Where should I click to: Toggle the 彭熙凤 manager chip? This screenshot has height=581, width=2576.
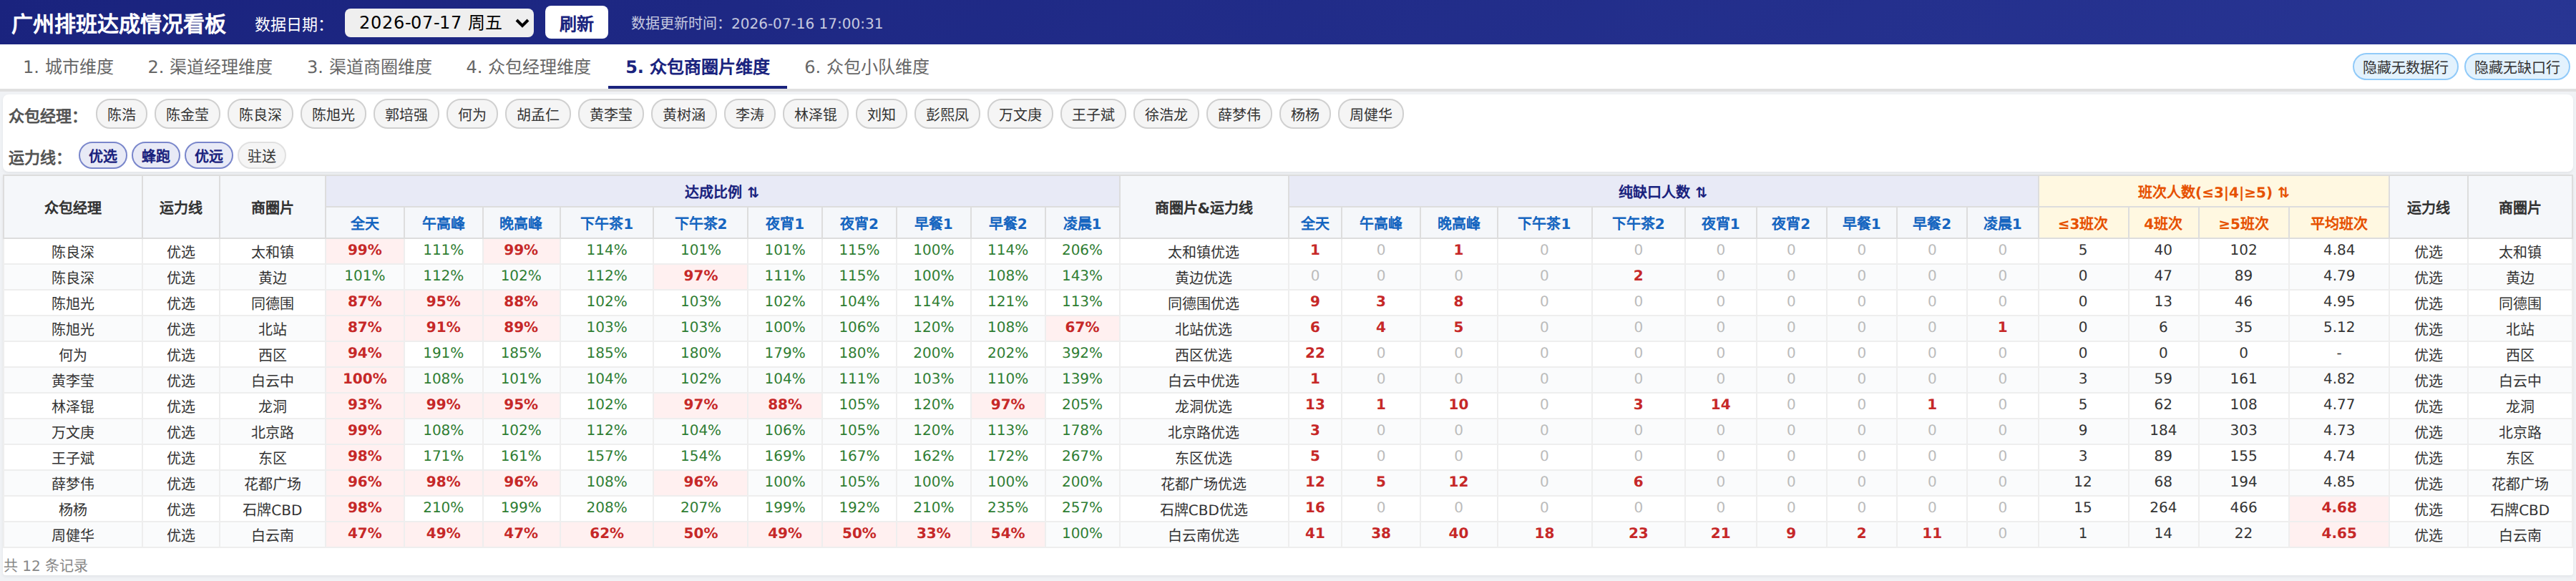click(947, 114)
